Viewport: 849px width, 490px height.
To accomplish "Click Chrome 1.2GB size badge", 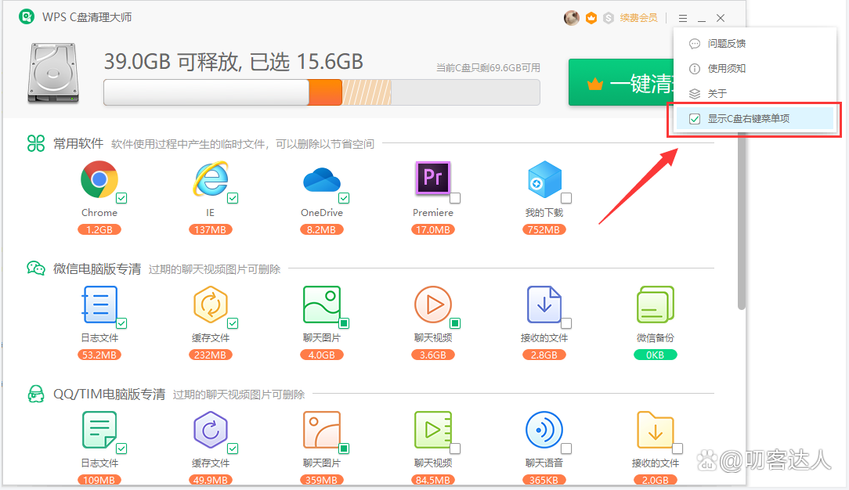I will (99, 230).
